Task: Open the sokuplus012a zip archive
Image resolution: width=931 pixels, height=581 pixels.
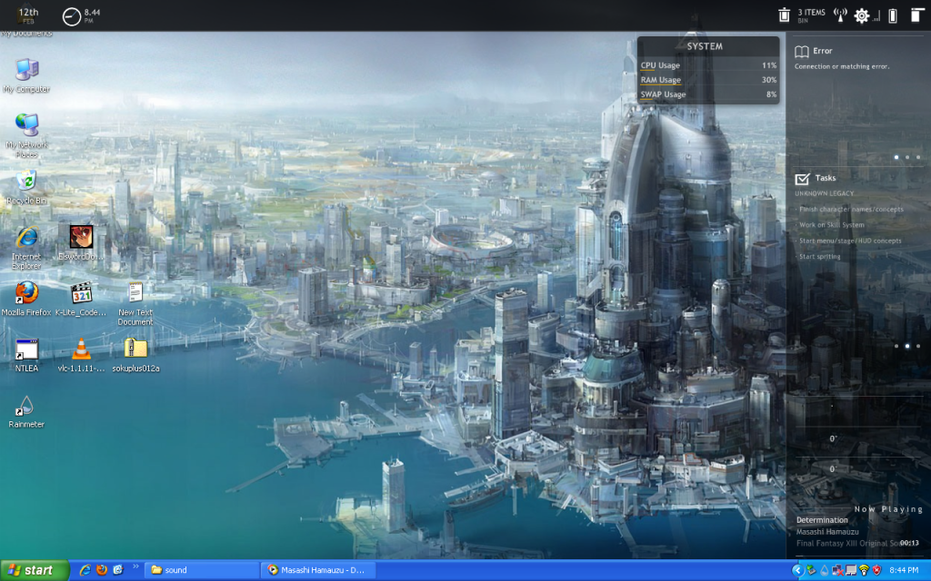Action: tap(135, 355)
